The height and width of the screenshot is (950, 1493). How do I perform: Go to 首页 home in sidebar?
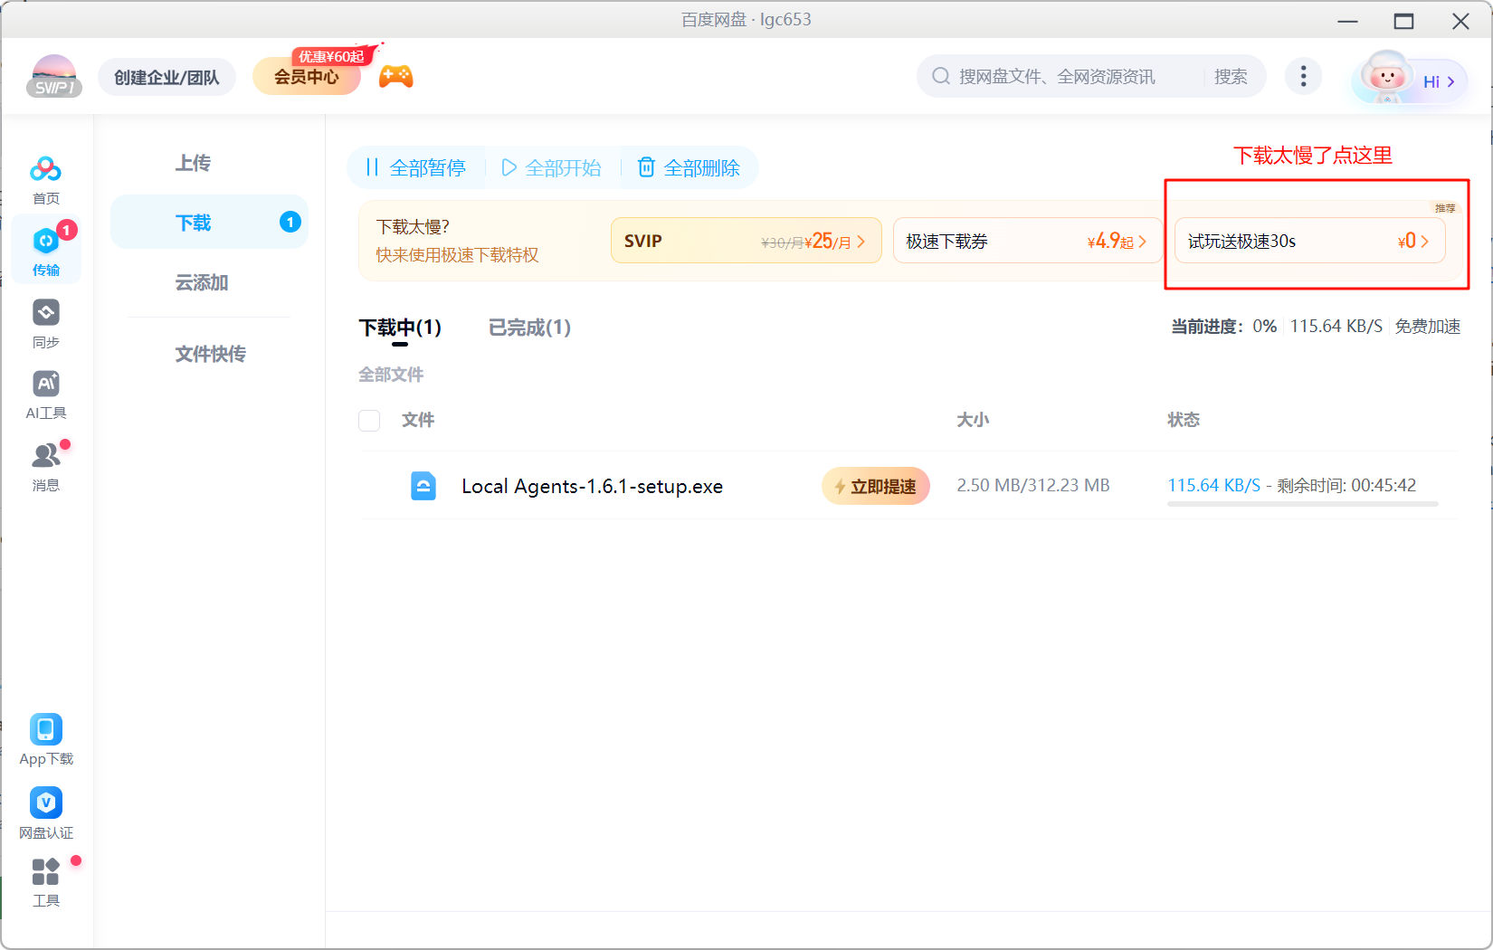click(45, 180)
